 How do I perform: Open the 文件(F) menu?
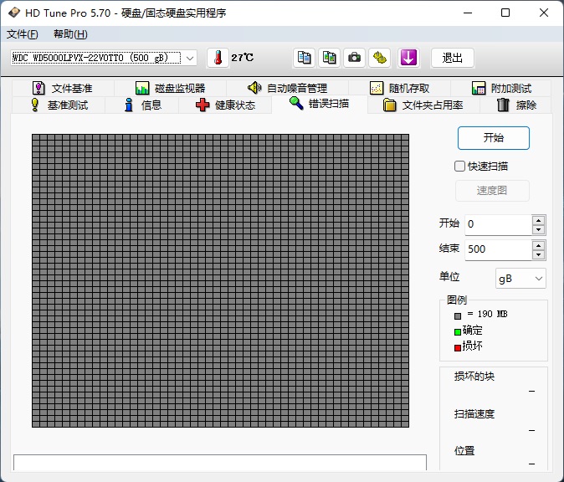[x=23, y=34]
